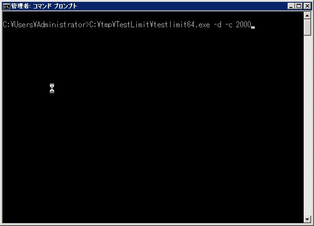Click the testlimit64.exe text in command
Screen dimensions: 314x226
182,25
